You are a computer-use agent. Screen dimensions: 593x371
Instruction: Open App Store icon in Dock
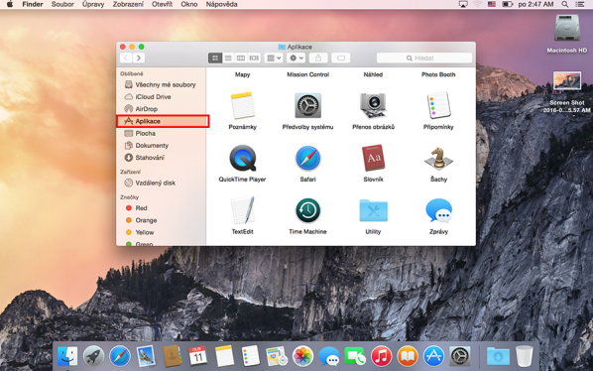click(433, 356)
